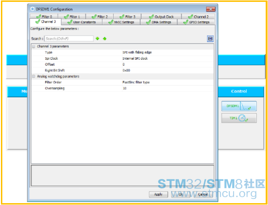Jump to next search result with down arrow
The height and width of the screenshot is (205, 268).
tap(98, 39)
